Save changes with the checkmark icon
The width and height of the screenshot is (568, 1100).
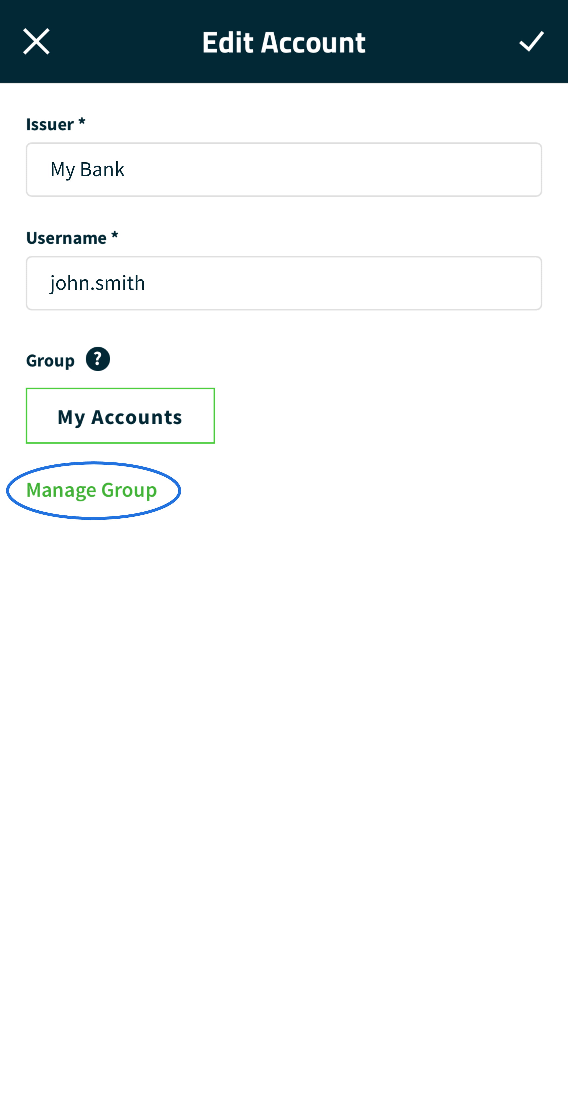point(531,41)
